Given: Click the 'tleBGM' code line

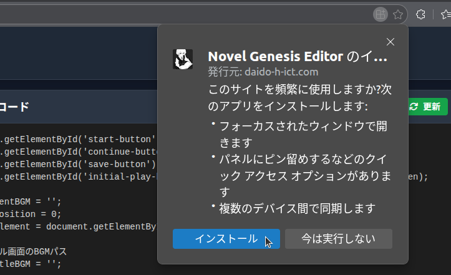Looking at the screenshot, I should (x=31, y=264).
